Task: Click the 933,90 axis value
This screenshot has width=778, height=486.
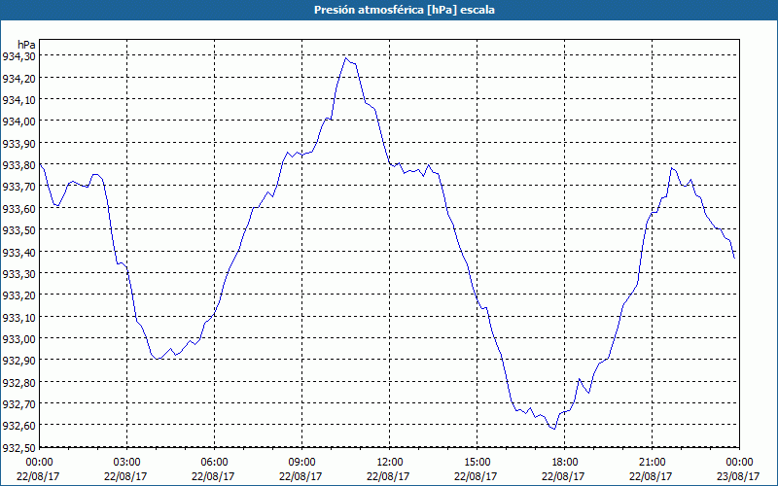Action: tap(19, 143)
